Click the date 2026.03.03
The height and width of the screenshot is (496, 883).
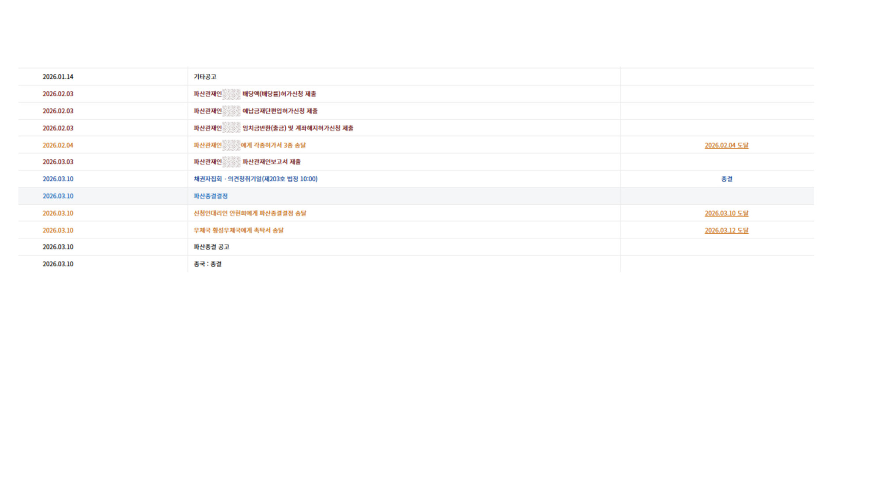pyautogui.click(x=58, y=162)
